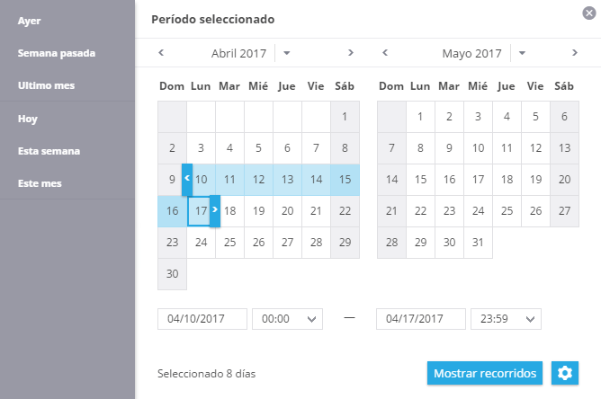The width and height of the screenshot is (601, 399).
Task: Click the start date field 04/10/2017
Action: 202,319
